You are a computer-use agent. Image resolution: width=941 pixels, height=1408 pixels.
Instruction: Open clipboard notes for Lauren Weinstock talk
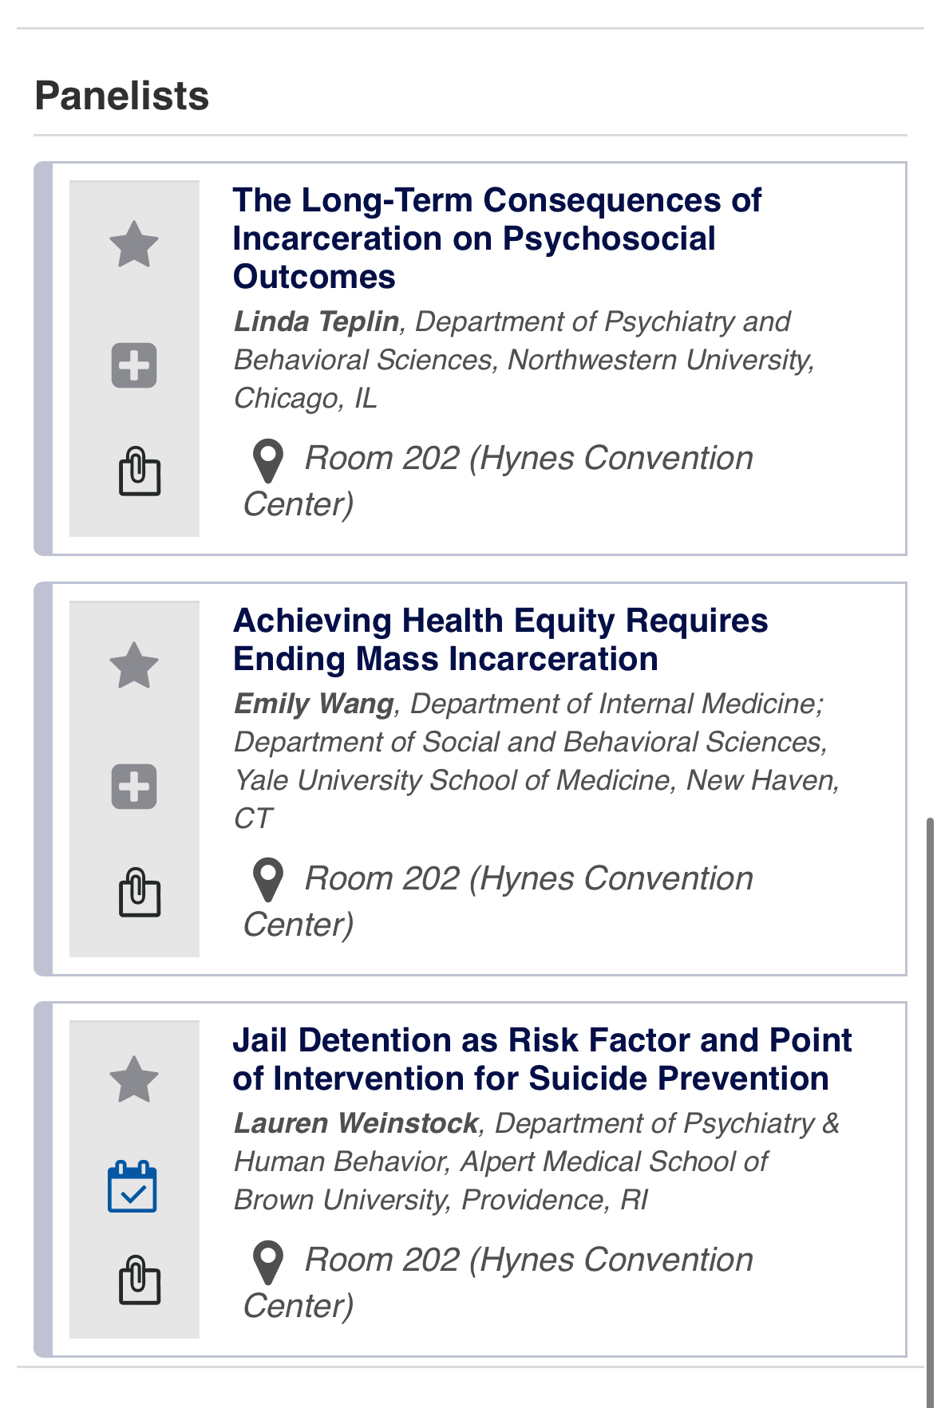[140, 1280]
